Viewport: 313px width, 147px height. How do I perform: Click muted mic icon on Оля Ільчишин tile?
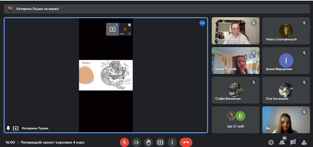pos(304,83)
